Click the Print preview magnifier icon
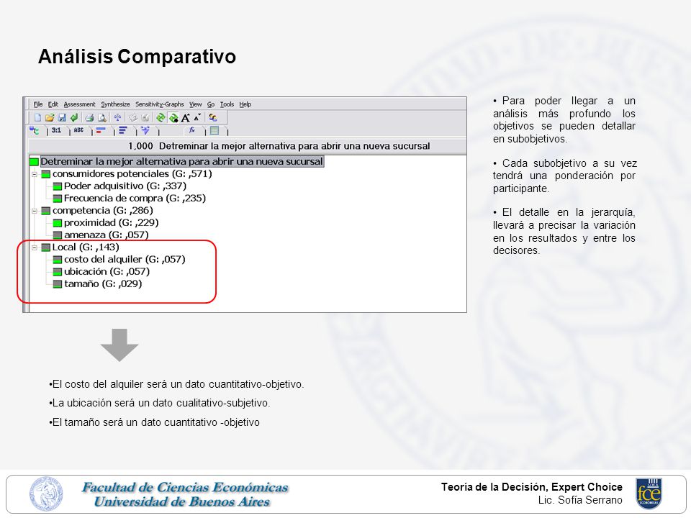691x518 pixels. (102, 117)
